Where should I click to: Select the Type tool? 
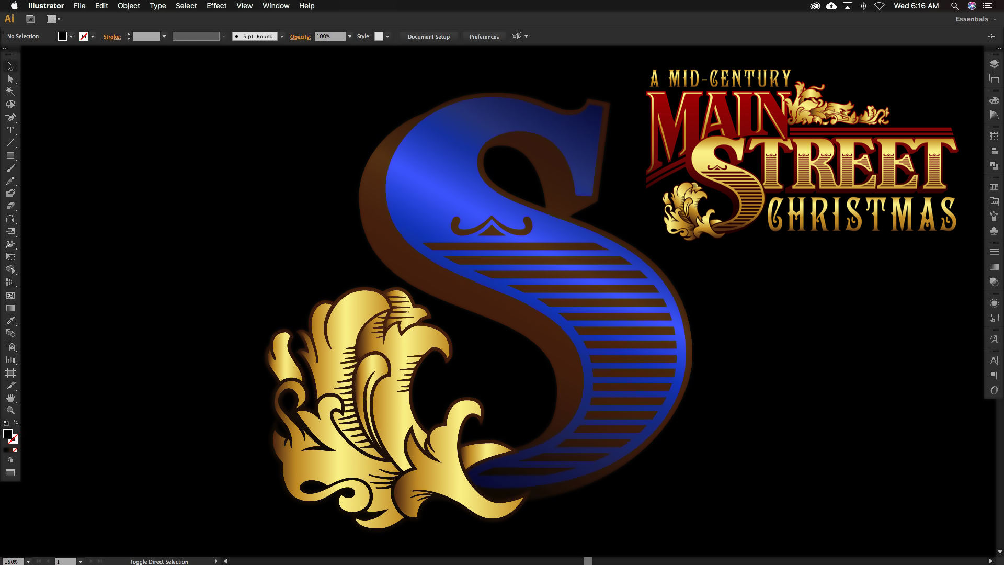10,130
